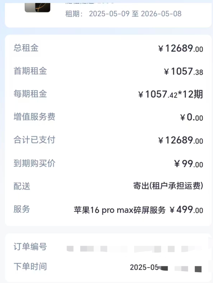Select the ¥0.00 value-added fee amount
Screen dimensions: 213x283
pyautogui.click(x=191, y=118)
